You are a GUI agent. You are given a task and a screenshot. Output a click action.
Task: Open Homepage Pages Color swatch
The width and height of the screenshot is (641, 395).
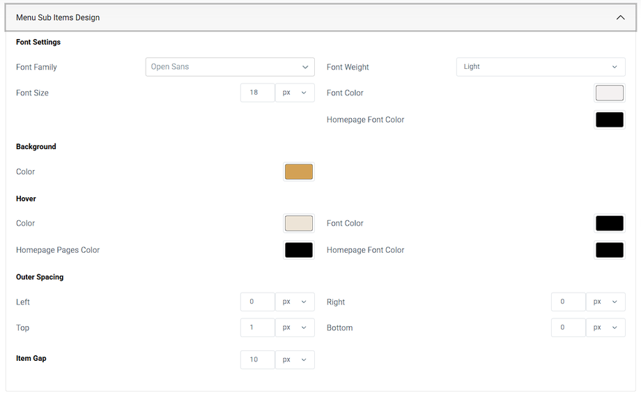click(298, 250)
